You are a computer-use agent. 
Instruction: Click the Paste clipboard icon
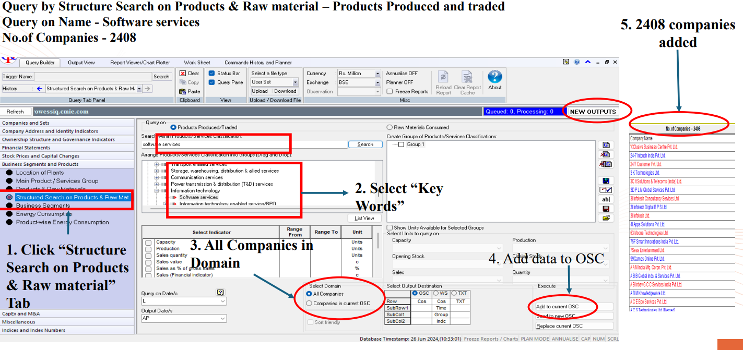point(183,91)
